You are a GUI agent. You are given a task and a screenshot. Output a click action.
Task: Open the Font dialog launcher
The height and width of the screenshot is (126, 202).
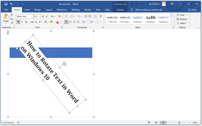pos(61,27)
